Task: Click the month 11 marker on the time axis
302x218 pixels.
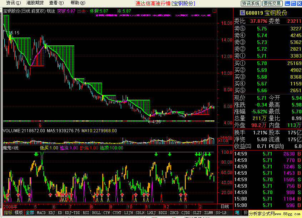Action: coord(147,207)
